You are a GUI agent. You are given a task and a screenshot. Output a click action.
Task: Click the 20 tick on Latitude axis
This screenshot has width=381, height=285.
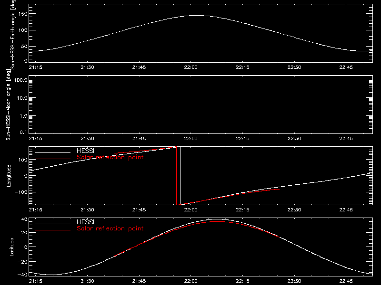(24, 233)
